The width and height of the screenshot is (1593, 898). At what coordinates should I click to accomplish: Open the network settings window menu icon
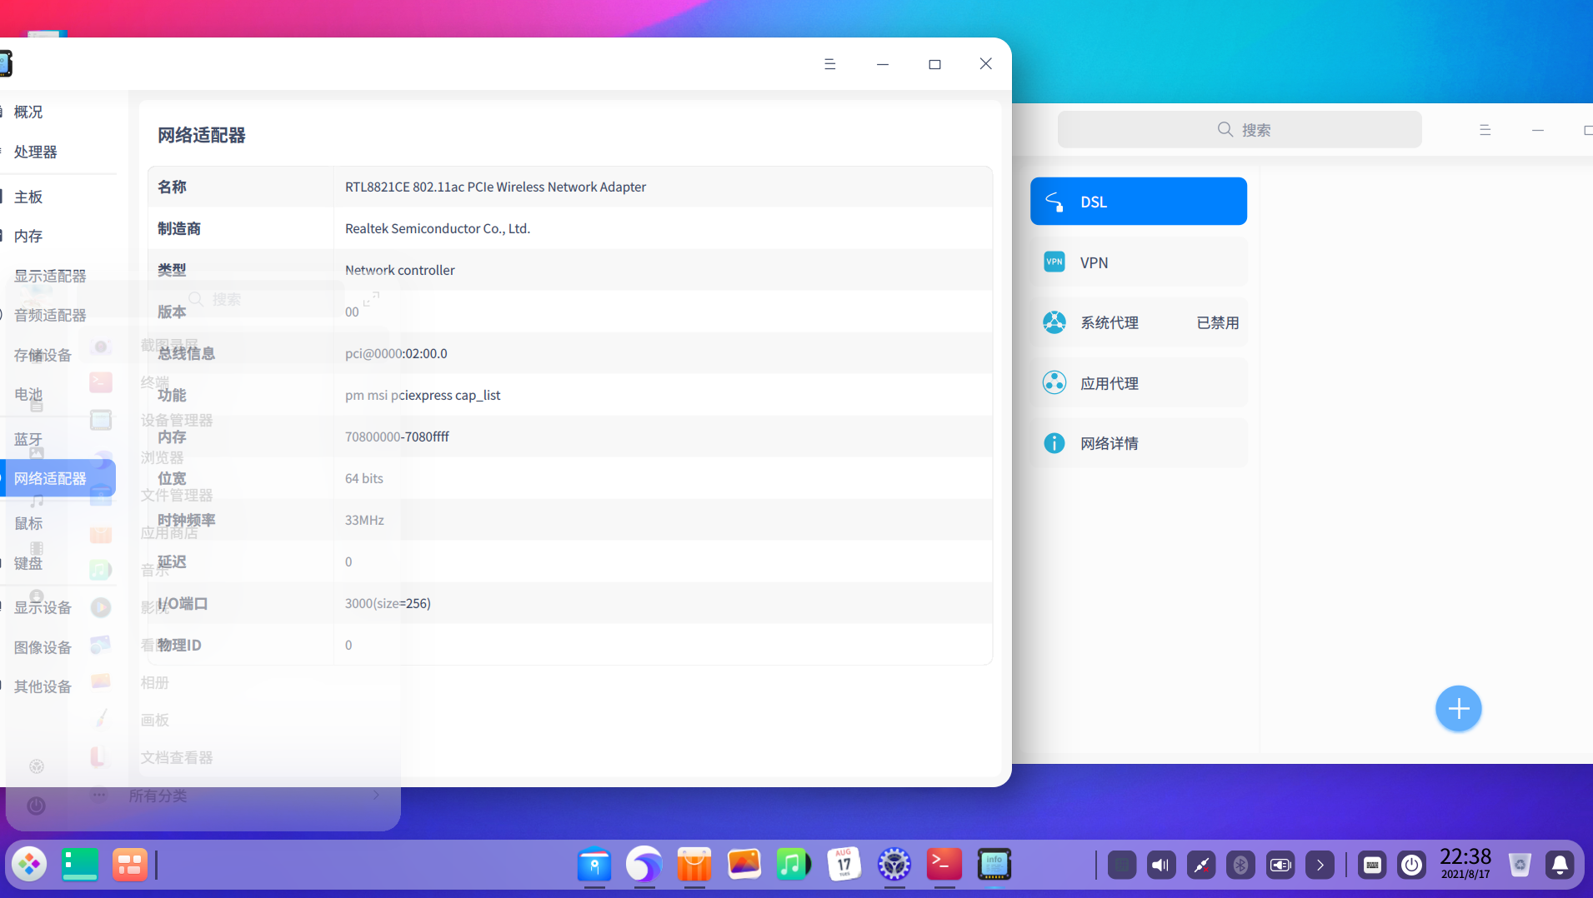[x=1485, y=130]
